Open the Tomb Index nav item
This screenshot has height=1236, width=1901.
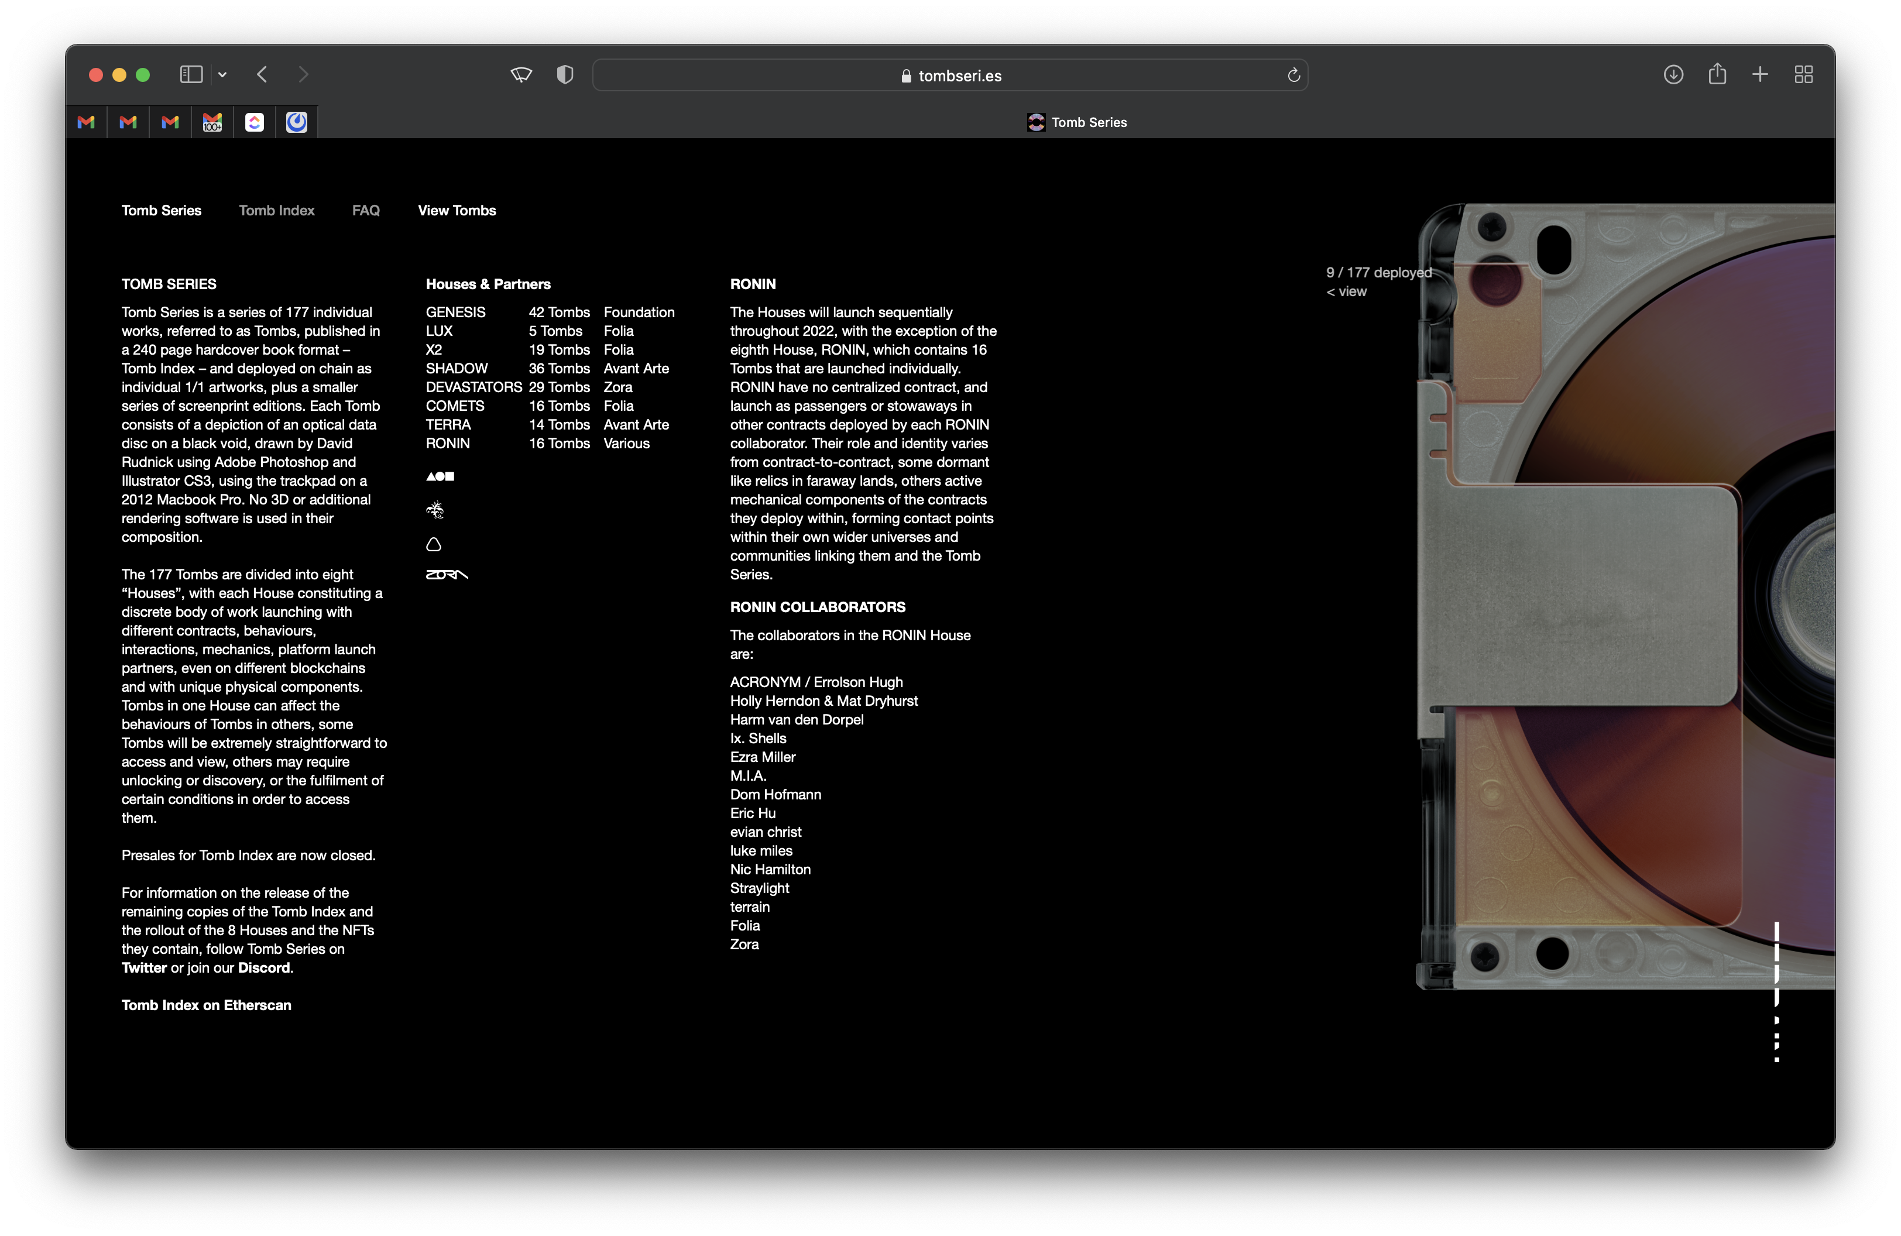pos(276,210)
